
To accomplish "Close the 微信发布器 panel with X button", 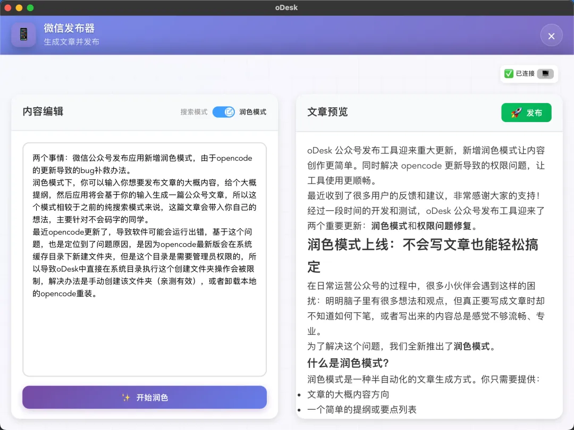I will 551,36.
